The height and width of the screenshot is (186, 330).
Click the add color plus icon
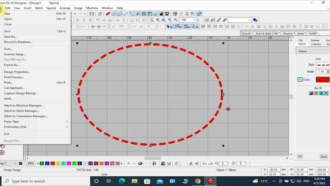tap(128, 163)
